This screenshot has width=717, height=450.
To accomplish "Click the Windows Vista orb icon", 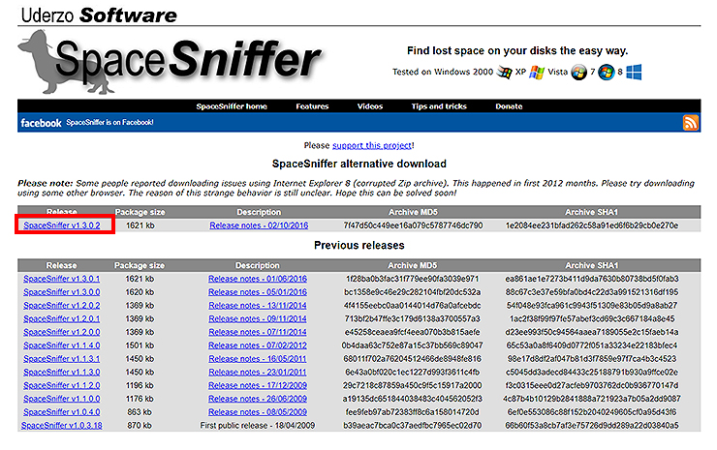I will [x=578, y=73].
